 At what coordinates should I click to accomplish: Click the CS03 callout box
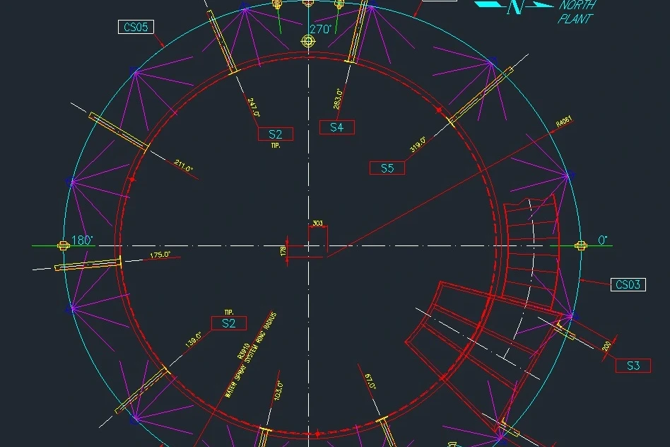tap(628, 284)
